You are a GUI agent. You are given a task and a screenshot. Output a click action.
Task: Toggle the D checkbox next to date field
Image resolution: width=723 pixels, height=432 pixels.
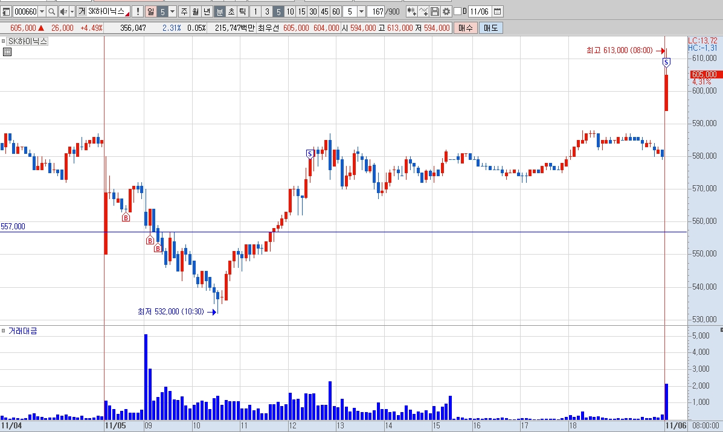[457, 11]
